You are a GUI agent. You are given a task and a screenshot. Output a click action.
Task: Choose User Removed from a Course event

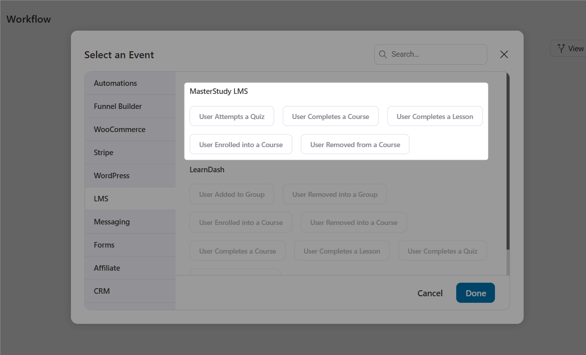tap(355, 144)
